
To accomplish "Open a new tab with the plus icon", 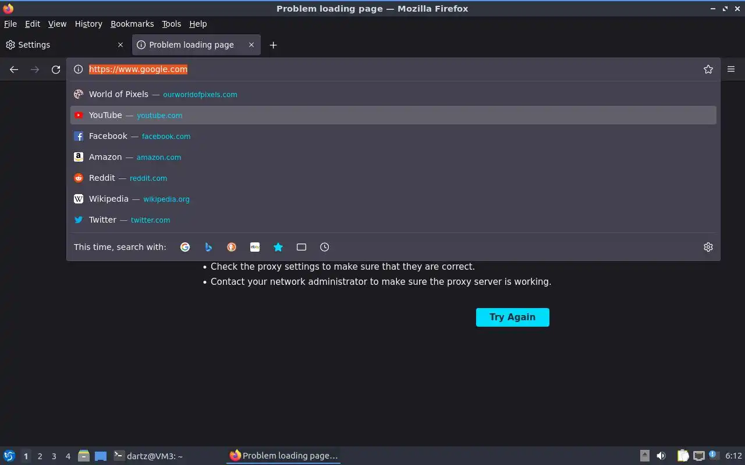I will (273, 45).
